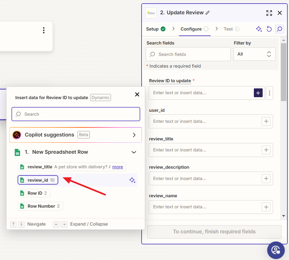Screen dimensions: 289x260
Task: Click the plus button for review_title field
Action: coord(266,150)
